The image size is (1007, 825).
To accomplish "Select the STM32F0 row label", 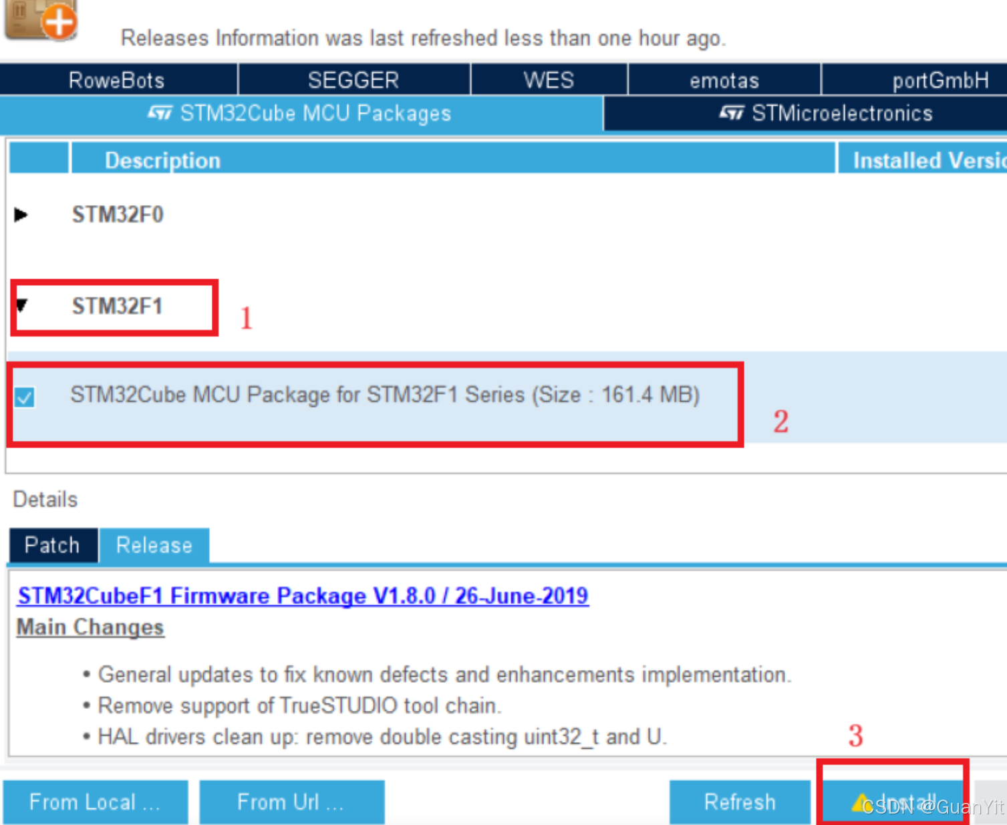I will click(118, 214).
